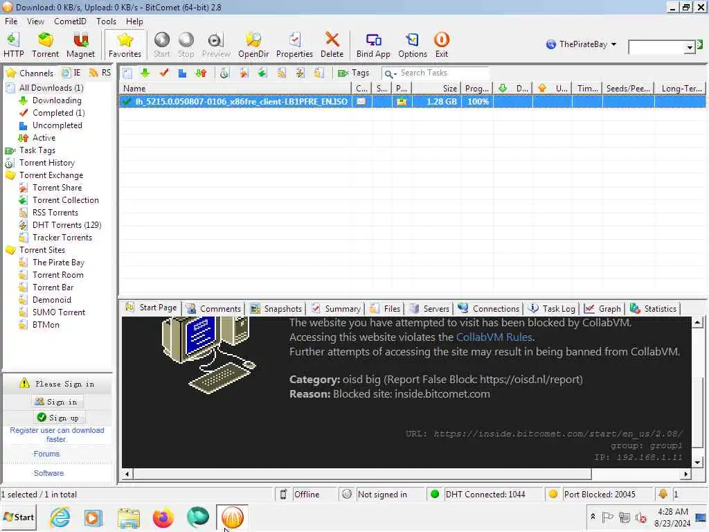Open the Help menu
Screen dimensions: 709x532
pos(134,21)
